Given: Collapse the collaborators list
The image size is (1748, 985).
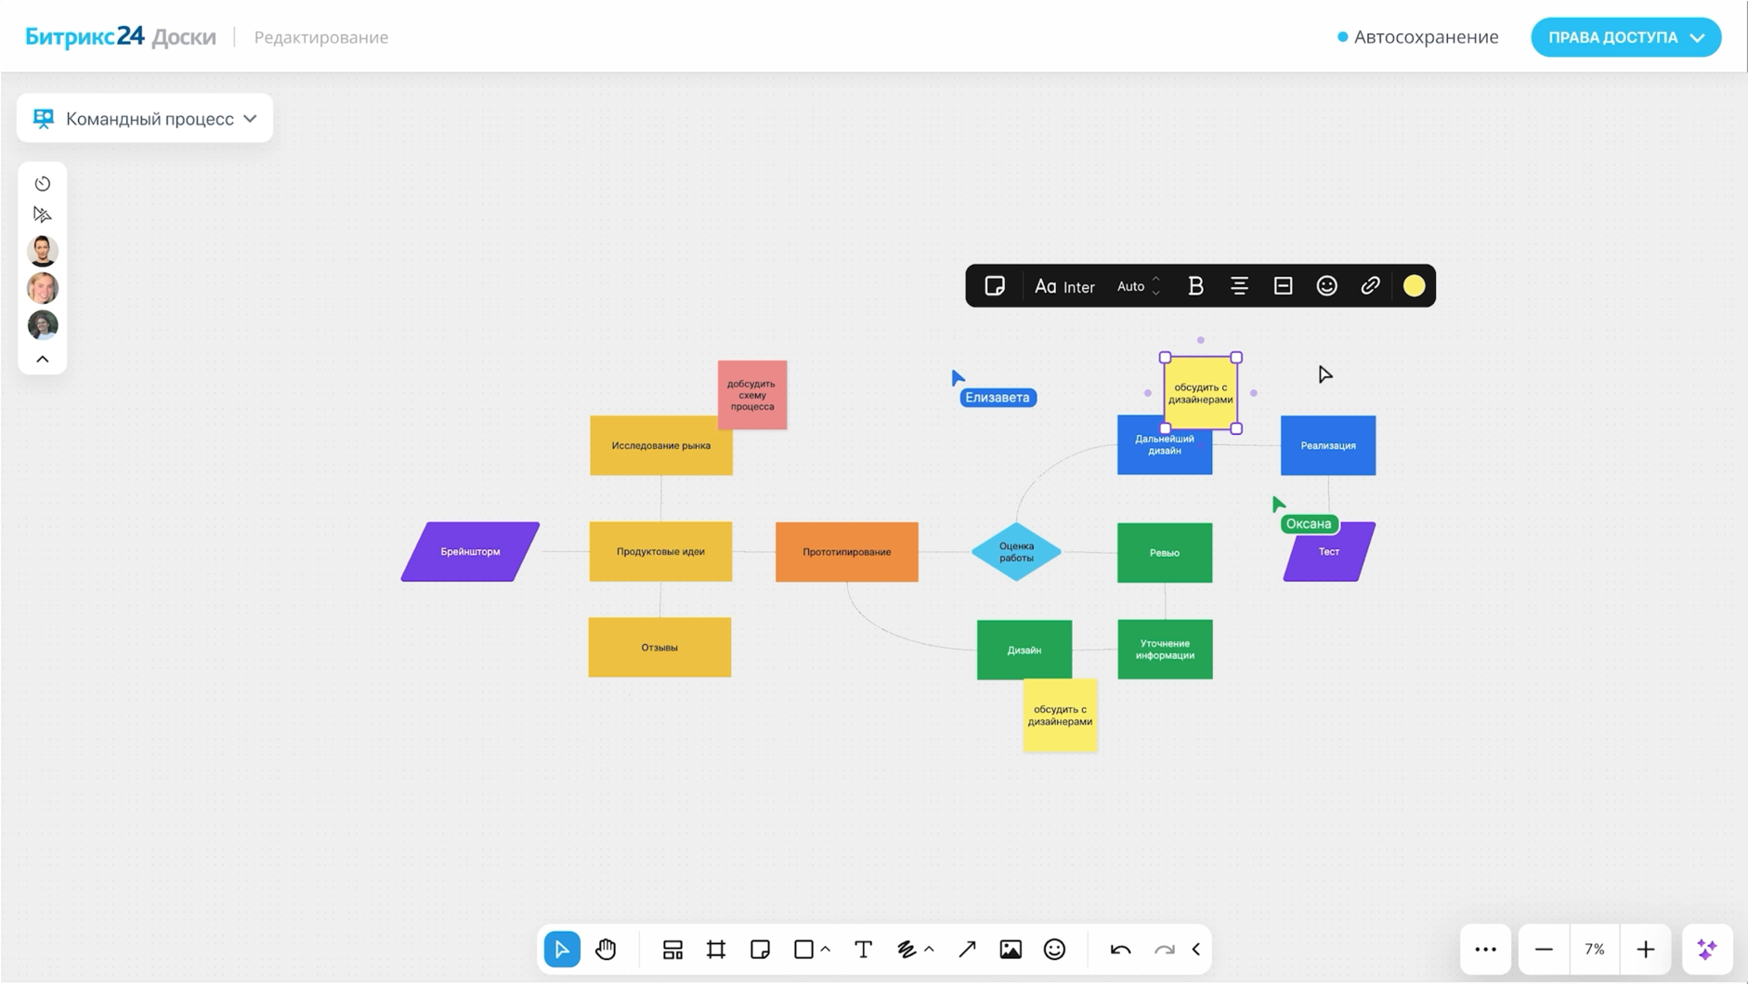Looking at the screenshot, I should 43,360.
